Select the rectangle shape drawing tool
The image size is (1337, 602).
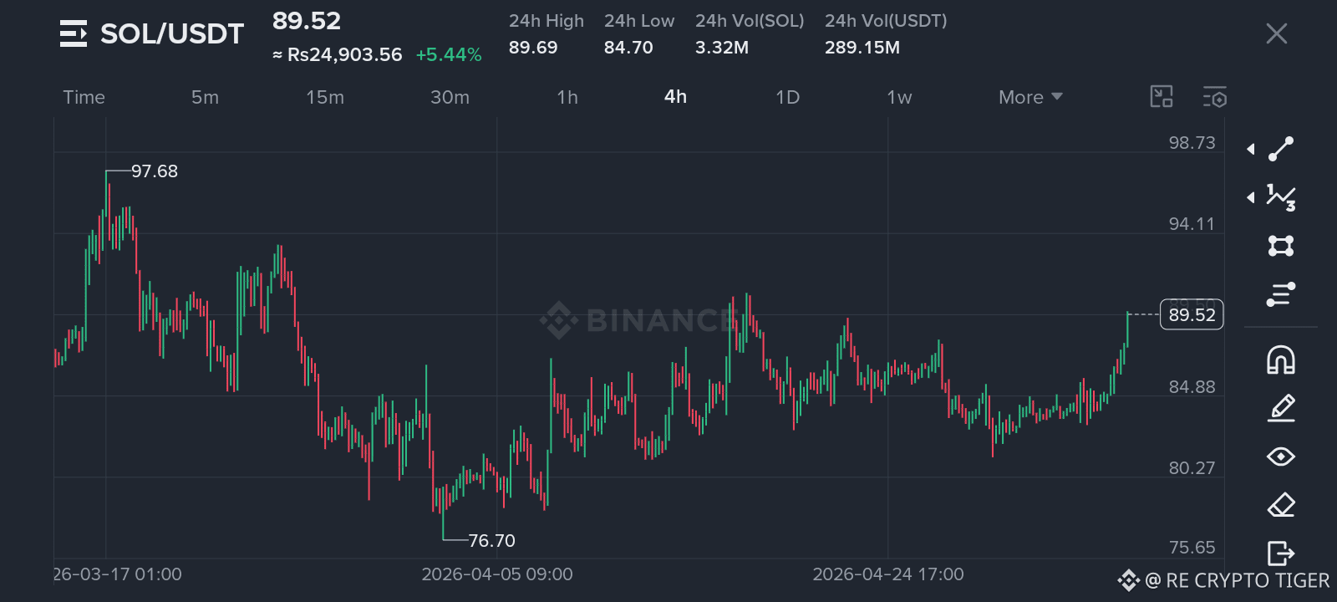tap(1281, 246)
